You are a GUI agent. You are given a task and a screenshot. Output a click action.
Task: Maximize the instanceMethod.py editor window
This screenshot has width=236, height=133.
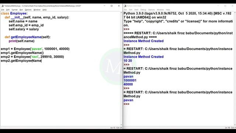click(111, 6)
